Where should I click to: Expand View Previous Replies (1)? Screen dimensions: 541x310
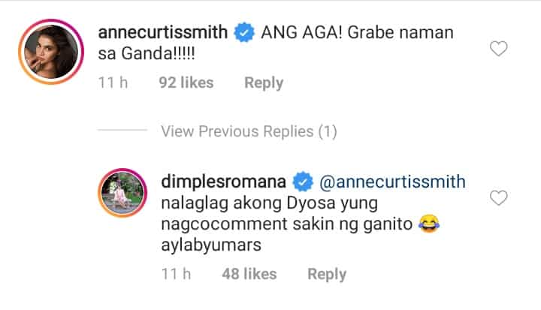249,131
